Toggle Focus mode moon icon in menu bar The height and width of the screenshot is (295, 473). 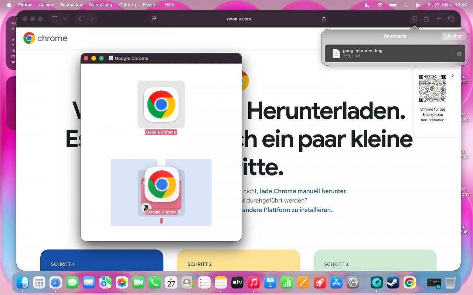point(367,5)
